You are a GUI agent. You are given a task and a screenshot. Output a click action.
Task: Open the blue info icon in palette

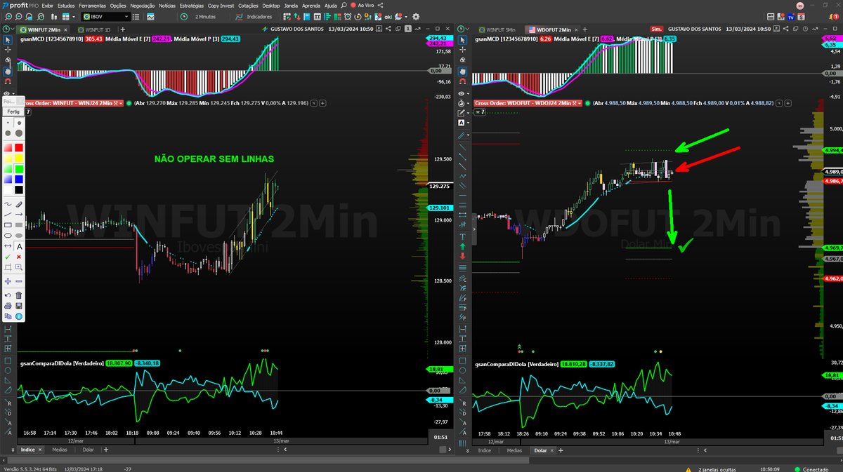[19, 316]
